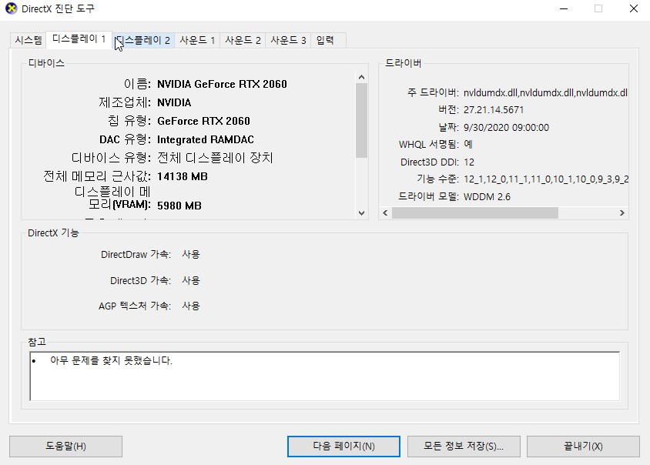
Task: Switch to the 사운드 2 tab
Action: [243, 40]
